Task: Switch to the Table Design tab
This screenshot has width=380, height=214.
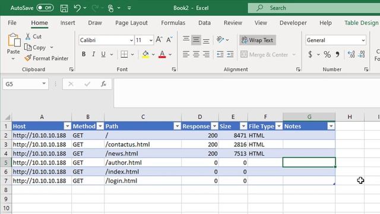Action: (x=362, y=23)
